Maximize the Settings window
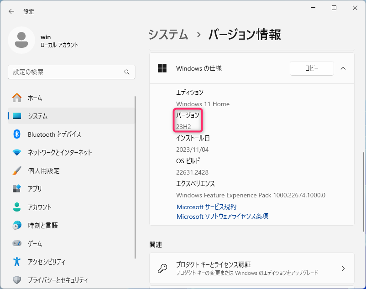 (x=334, y=8)
